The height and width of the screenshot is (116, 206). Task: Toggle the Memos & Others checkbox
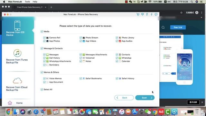pos(42,72)
